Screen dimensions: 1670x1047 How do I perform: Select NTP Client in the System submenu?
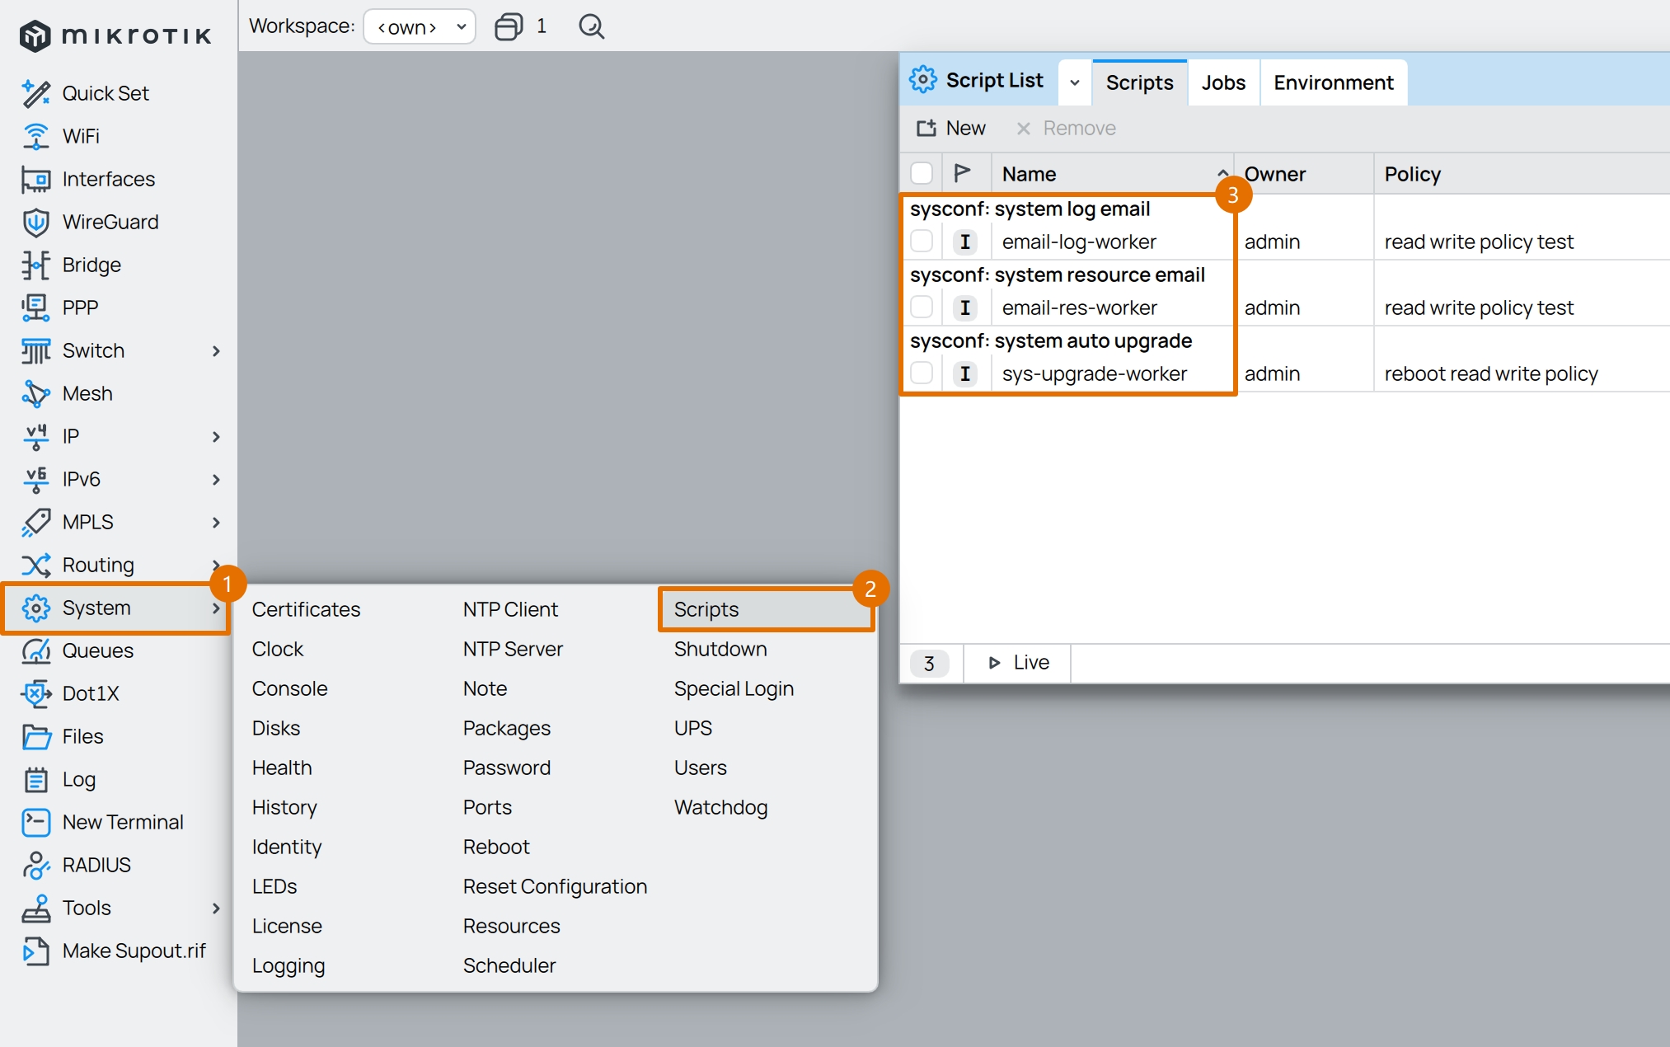point(510,609)
